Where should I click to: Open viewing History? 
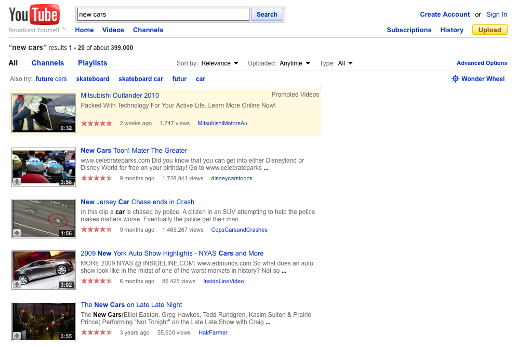452,30
